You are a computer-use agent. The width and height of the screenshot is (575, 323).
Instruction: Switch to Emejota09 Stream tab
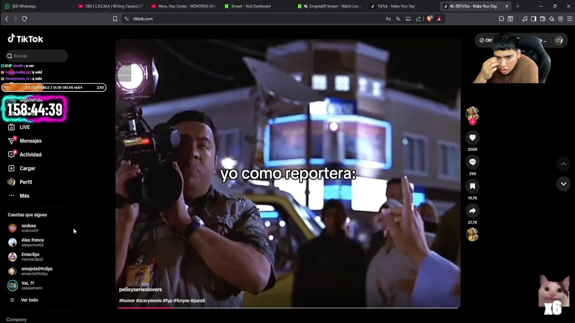point(330,6)
